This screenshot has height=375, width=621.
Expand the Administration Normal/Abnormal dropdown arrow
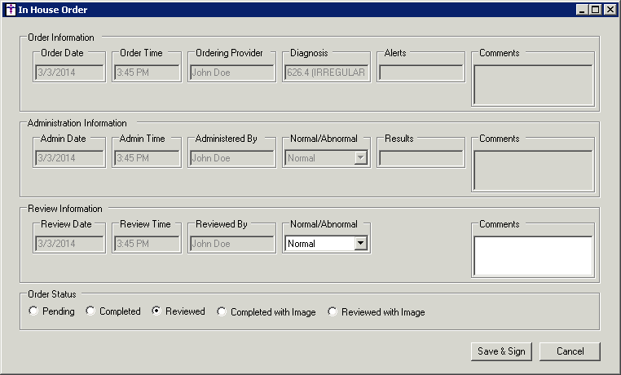click(359, 158)
